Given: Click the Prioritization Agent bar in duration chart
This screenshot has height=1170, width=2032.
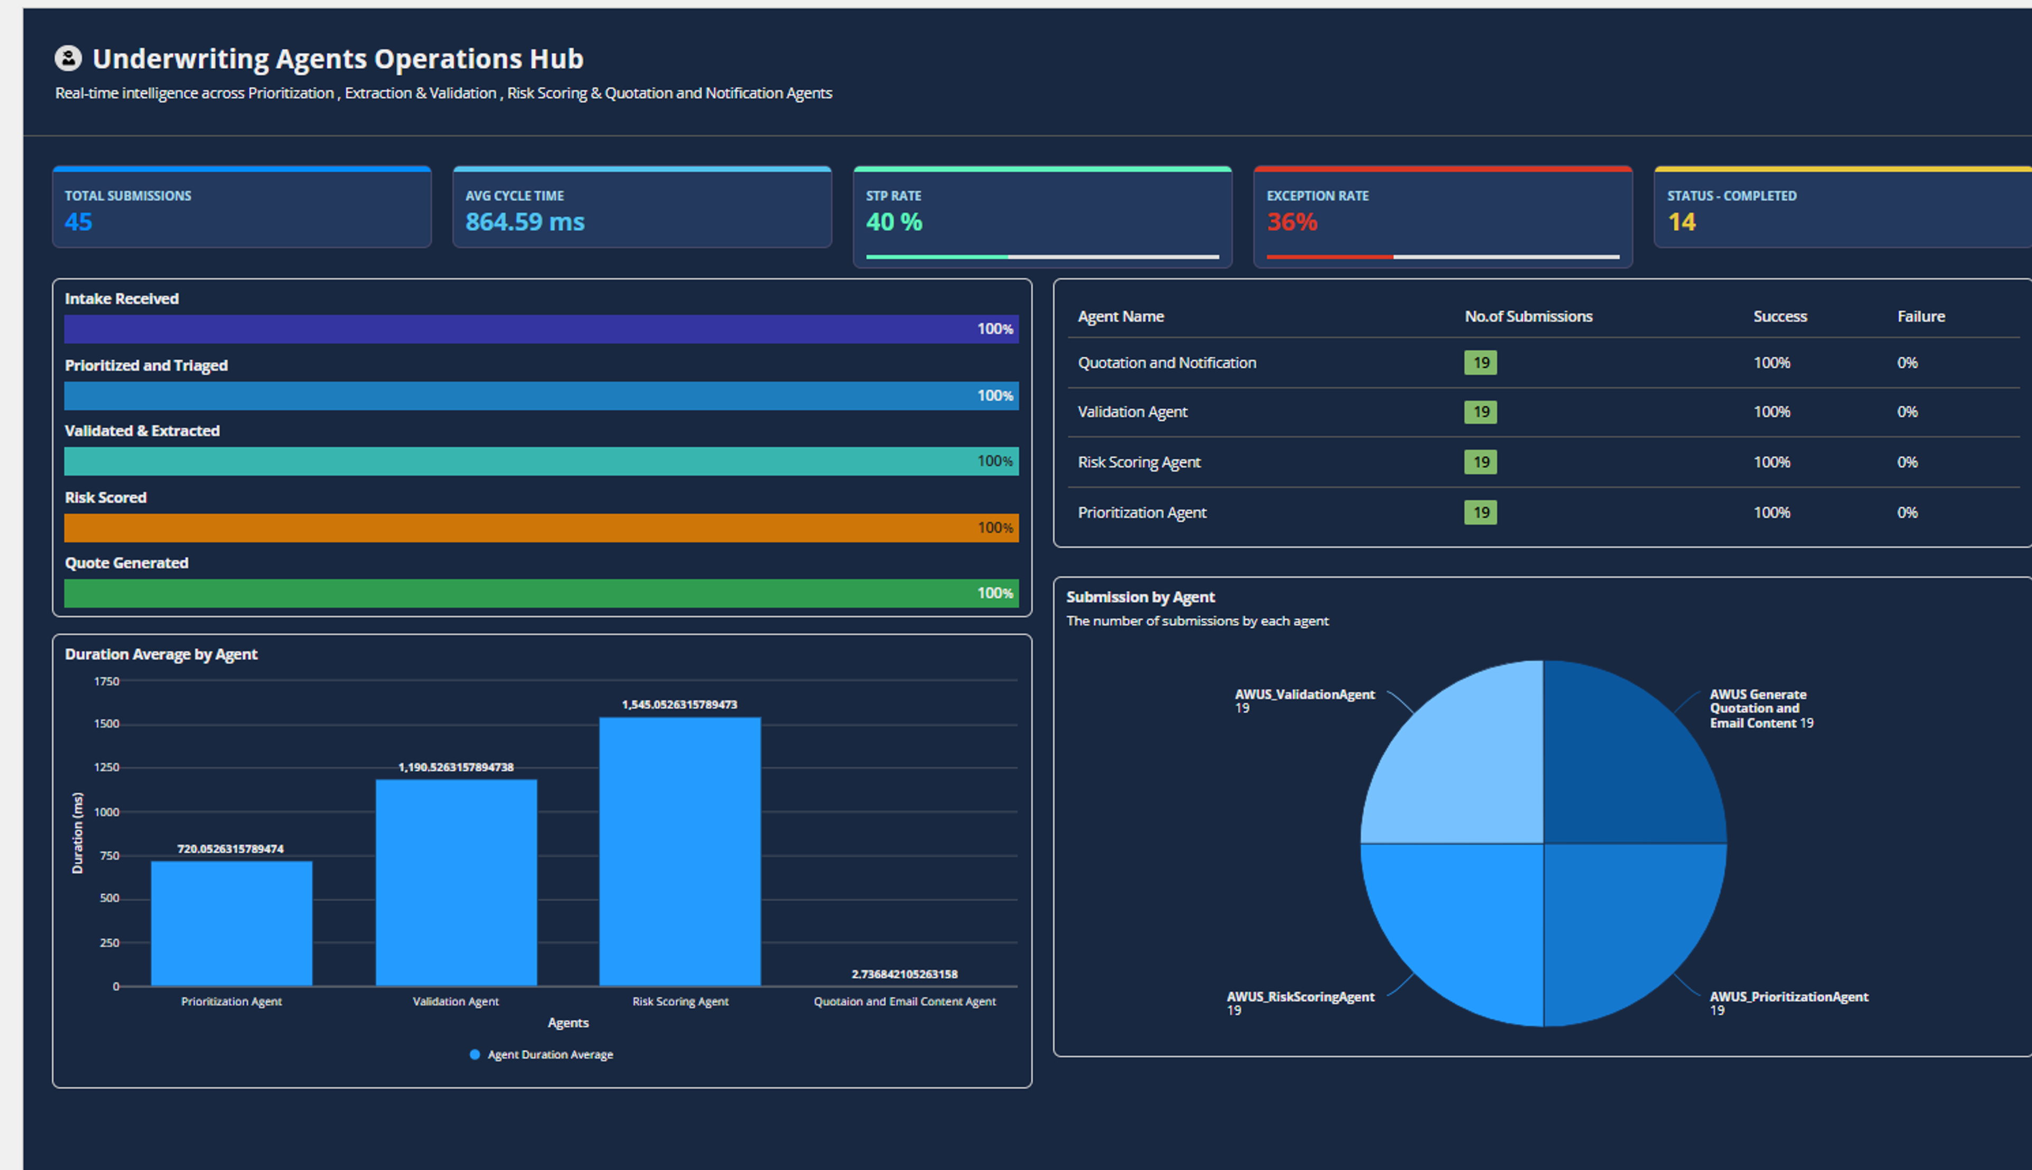Looking at the screenshot, I should pos(231,923).
